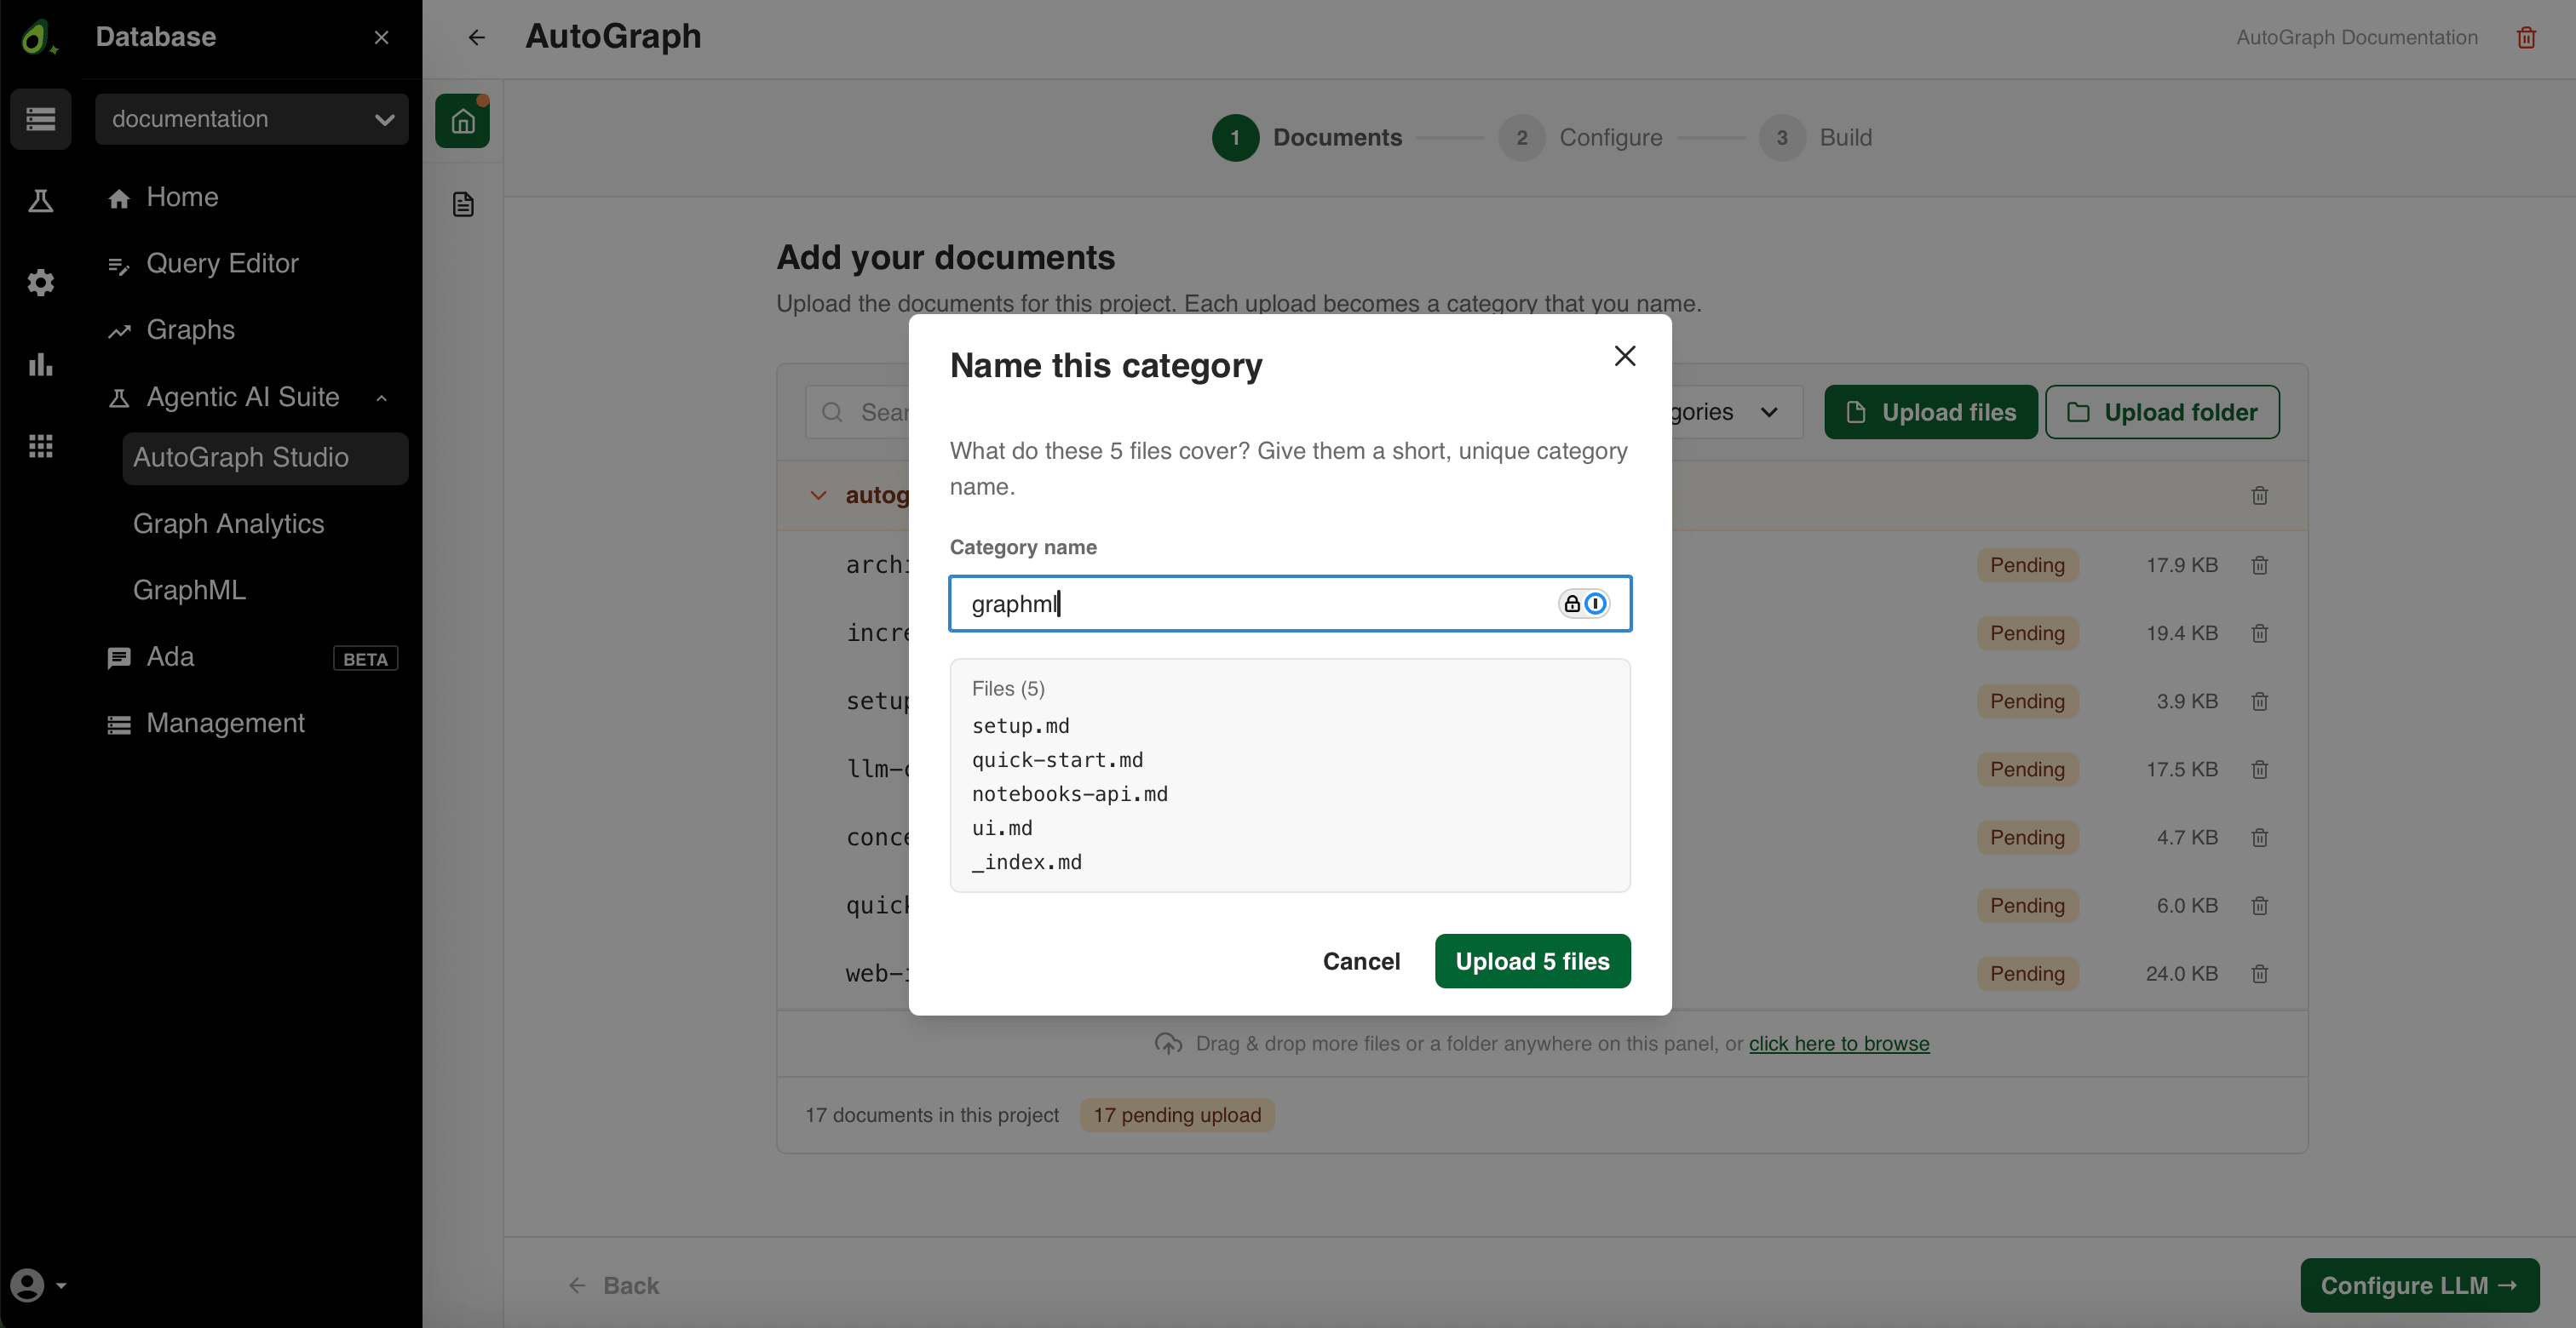Click the document search field

(x=858, y=412)
